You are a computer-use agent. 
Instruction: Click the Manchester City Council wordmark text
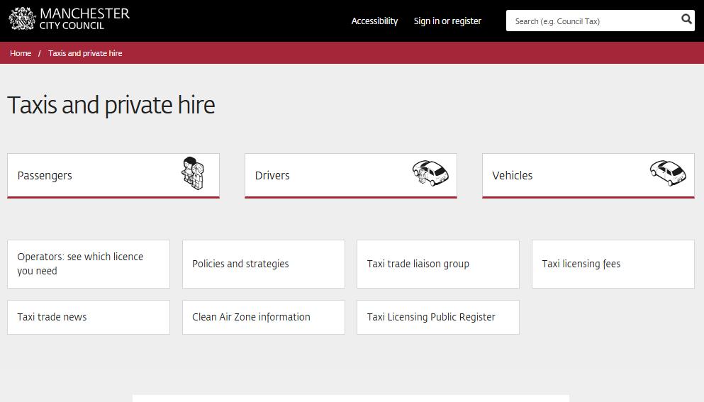pos(84,19)
